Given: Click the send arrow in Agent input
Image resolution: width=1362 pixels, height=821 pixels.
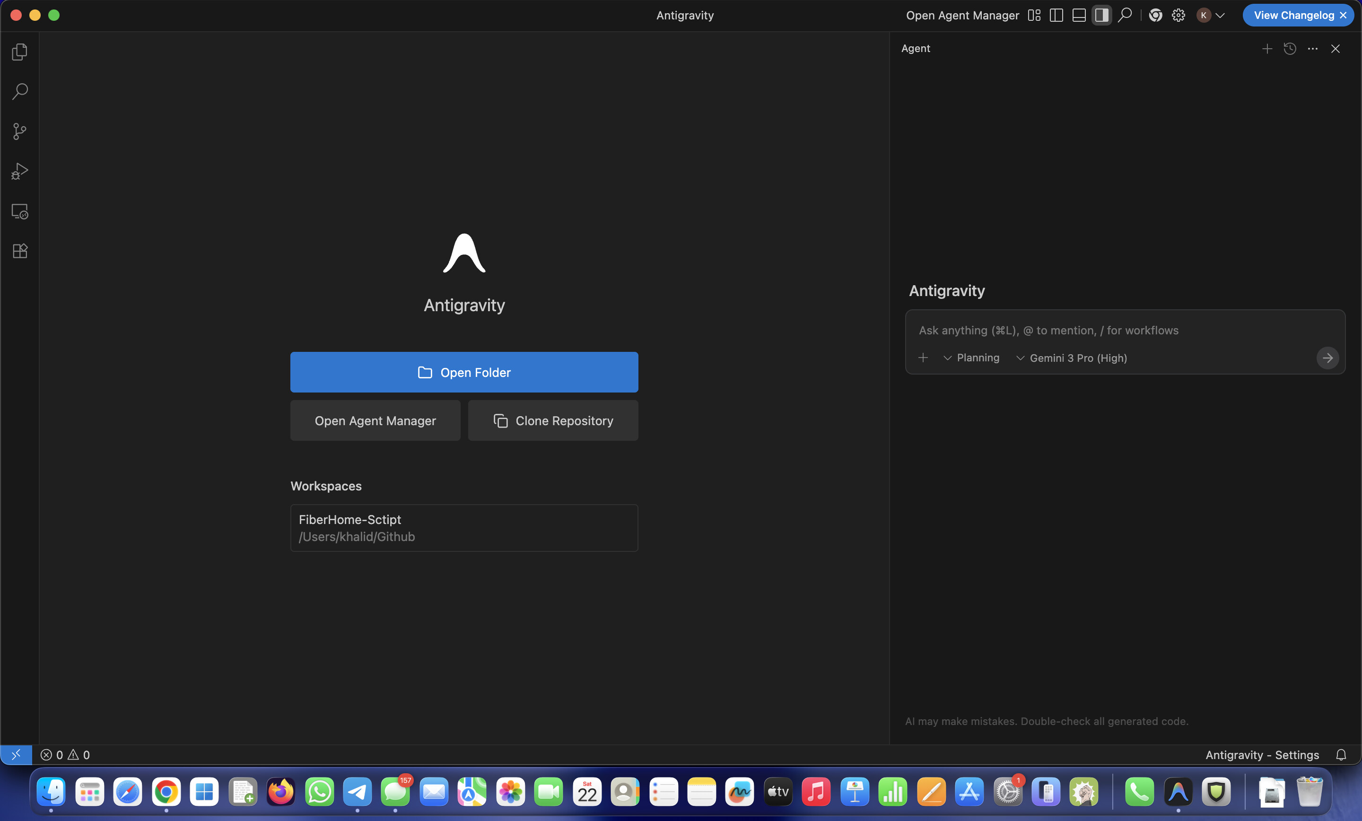Looking at the screenshot, I should point(1327,358).
